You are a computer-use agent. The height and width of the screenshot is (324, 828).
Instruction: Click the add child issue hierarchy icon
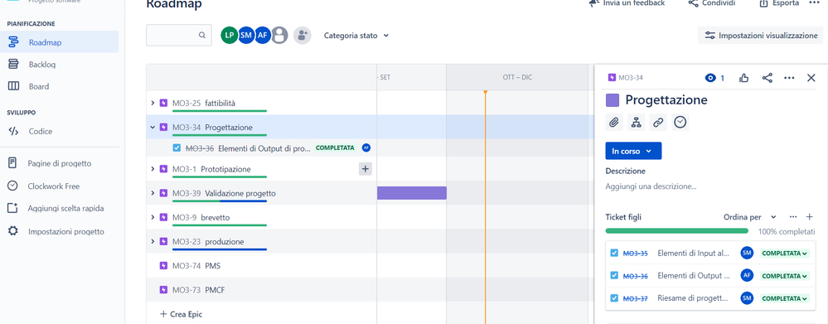pos(636,123)
